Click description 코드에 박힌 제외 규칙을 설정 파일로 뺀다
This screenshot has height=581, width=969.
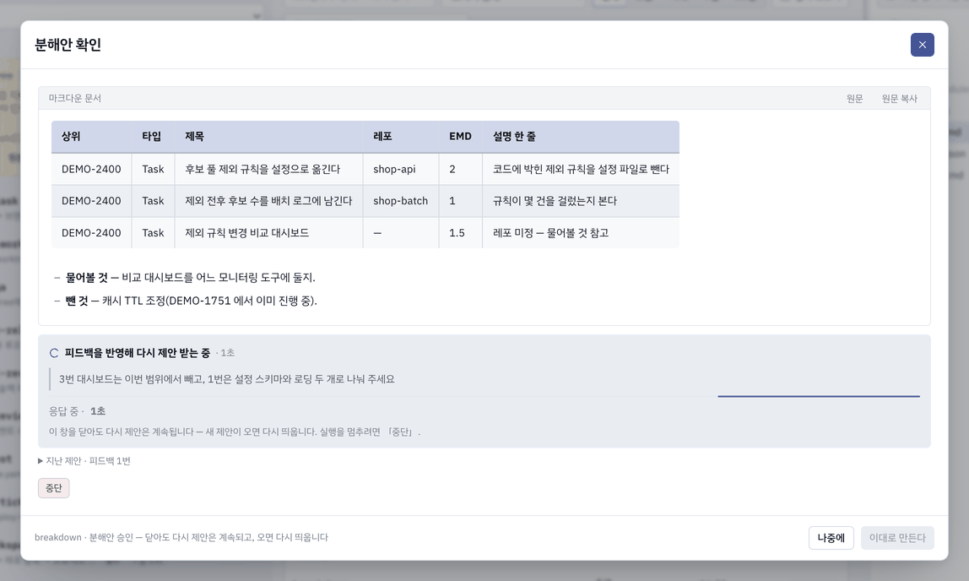point(581,169)
